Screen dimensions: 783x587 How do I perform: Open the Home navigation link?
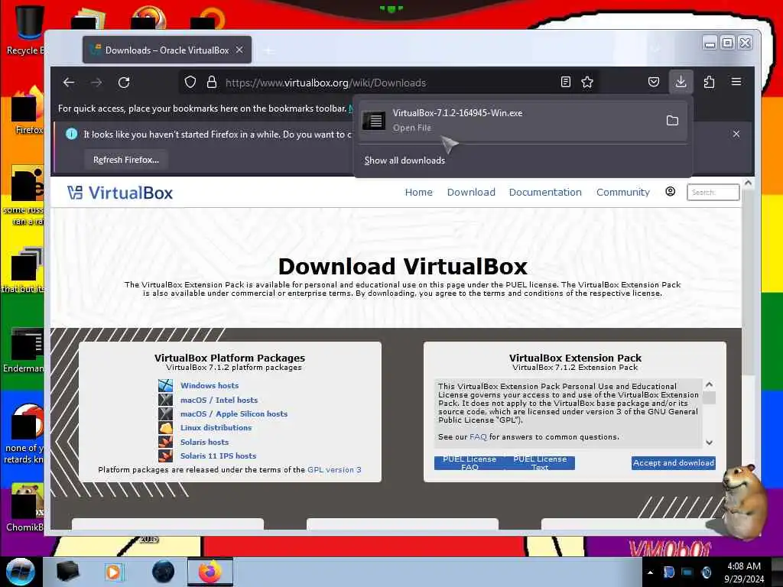418,192
